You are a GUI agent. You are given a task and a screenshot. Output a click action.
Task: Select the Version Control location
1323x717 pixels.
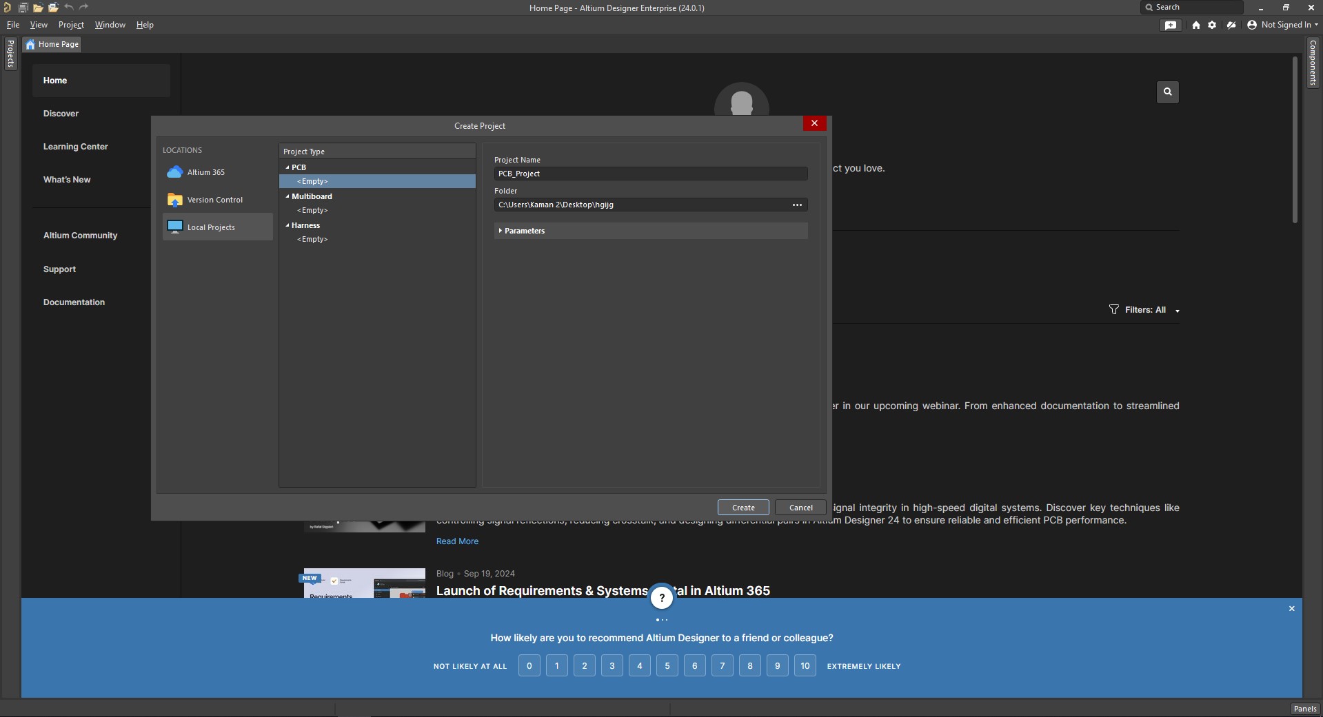pyautogui.click(x=218, y=200)
